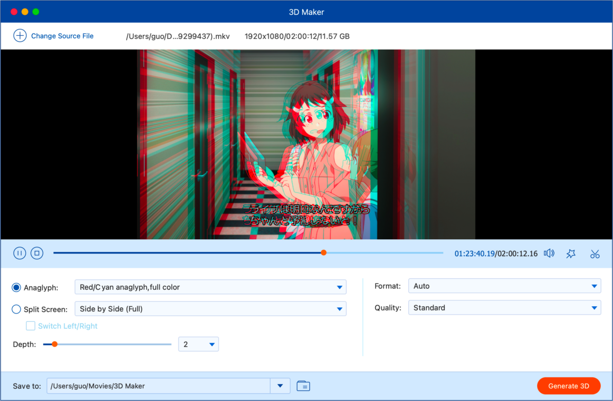
Task: Maximize the 3D Maker window
Action: tap(36, 12)
